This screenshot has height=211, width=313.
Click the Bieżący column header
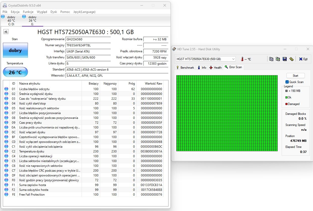pyautogui.click(x=91, y=84)
